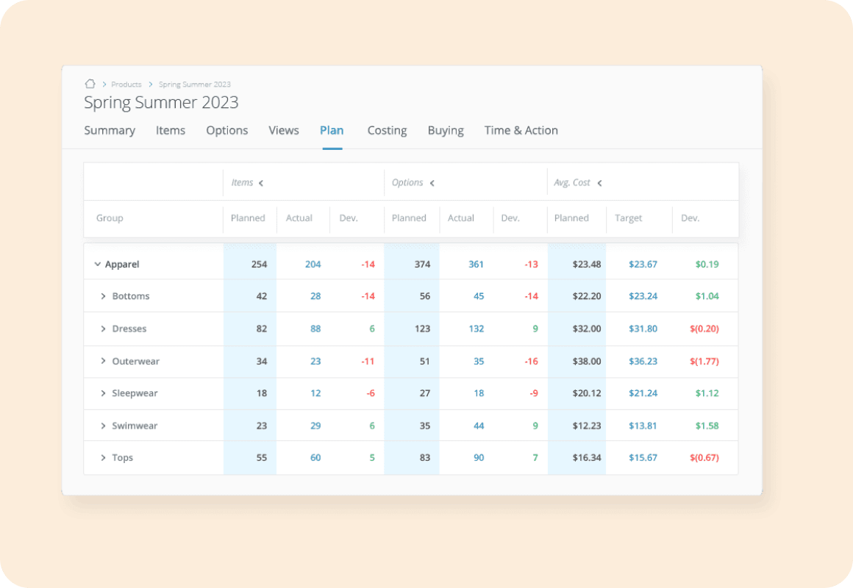
Task: Select the Items tab
Action: [171, 130]
